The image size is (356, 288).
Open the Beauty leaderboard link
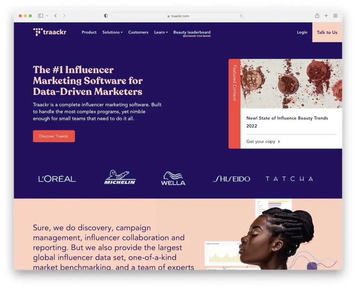coord(192,33)
